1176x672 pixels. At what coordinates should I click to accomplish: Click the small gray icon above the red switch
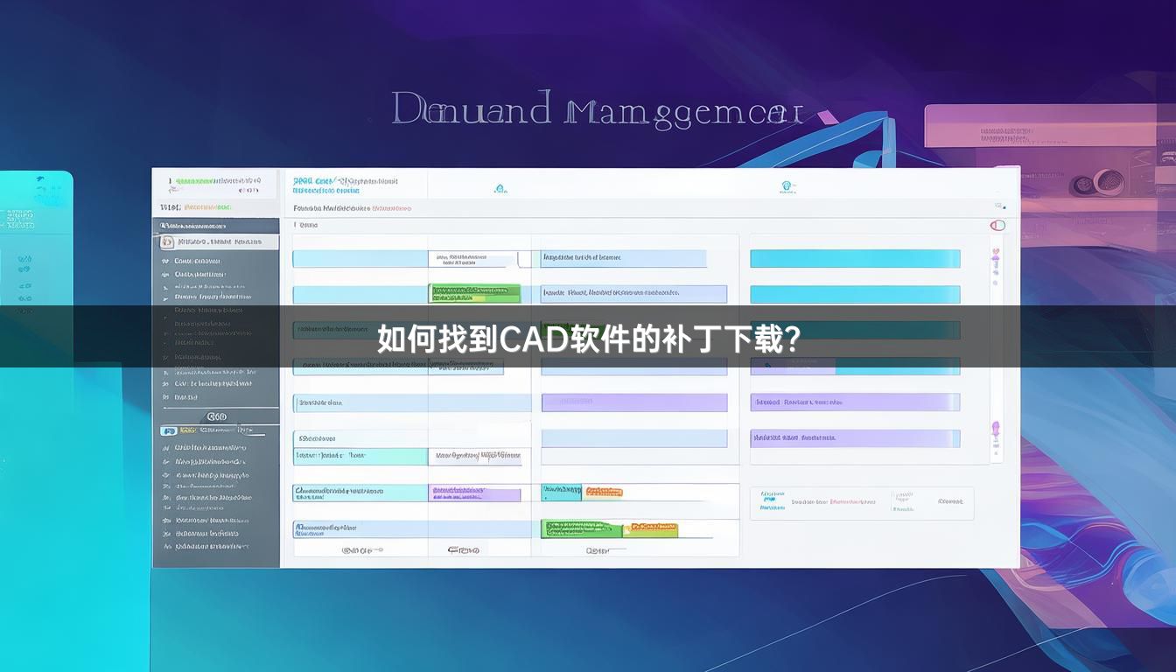(999, 206)
